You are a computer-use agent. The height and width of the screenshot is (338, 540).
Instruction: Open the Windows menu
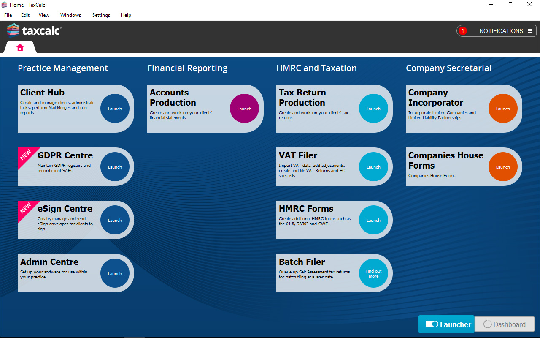70,15
